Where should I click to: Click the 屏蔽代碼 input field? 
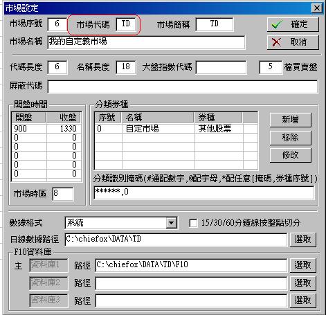pyautogui.click(x=183, y=87)
